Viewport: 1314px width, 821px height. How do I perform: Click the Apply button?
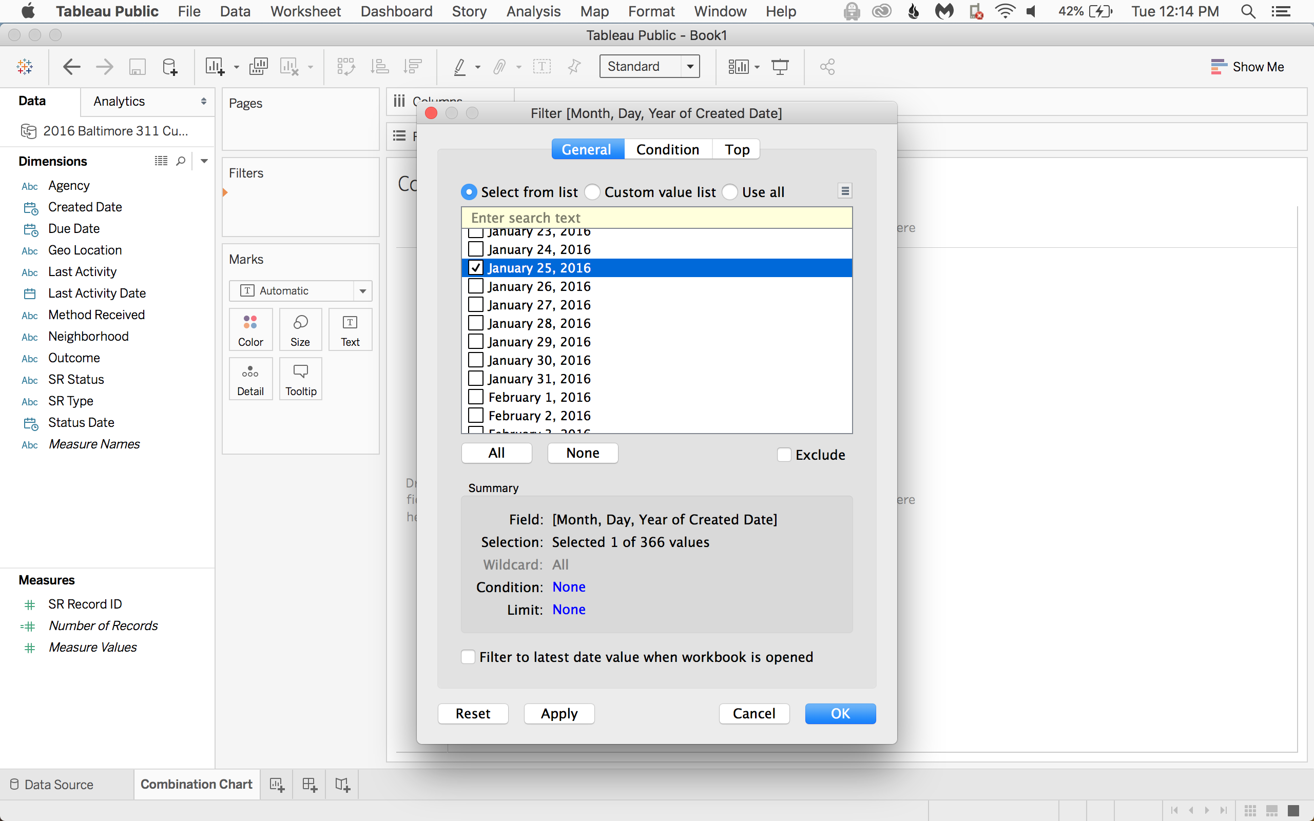(559, 713)
